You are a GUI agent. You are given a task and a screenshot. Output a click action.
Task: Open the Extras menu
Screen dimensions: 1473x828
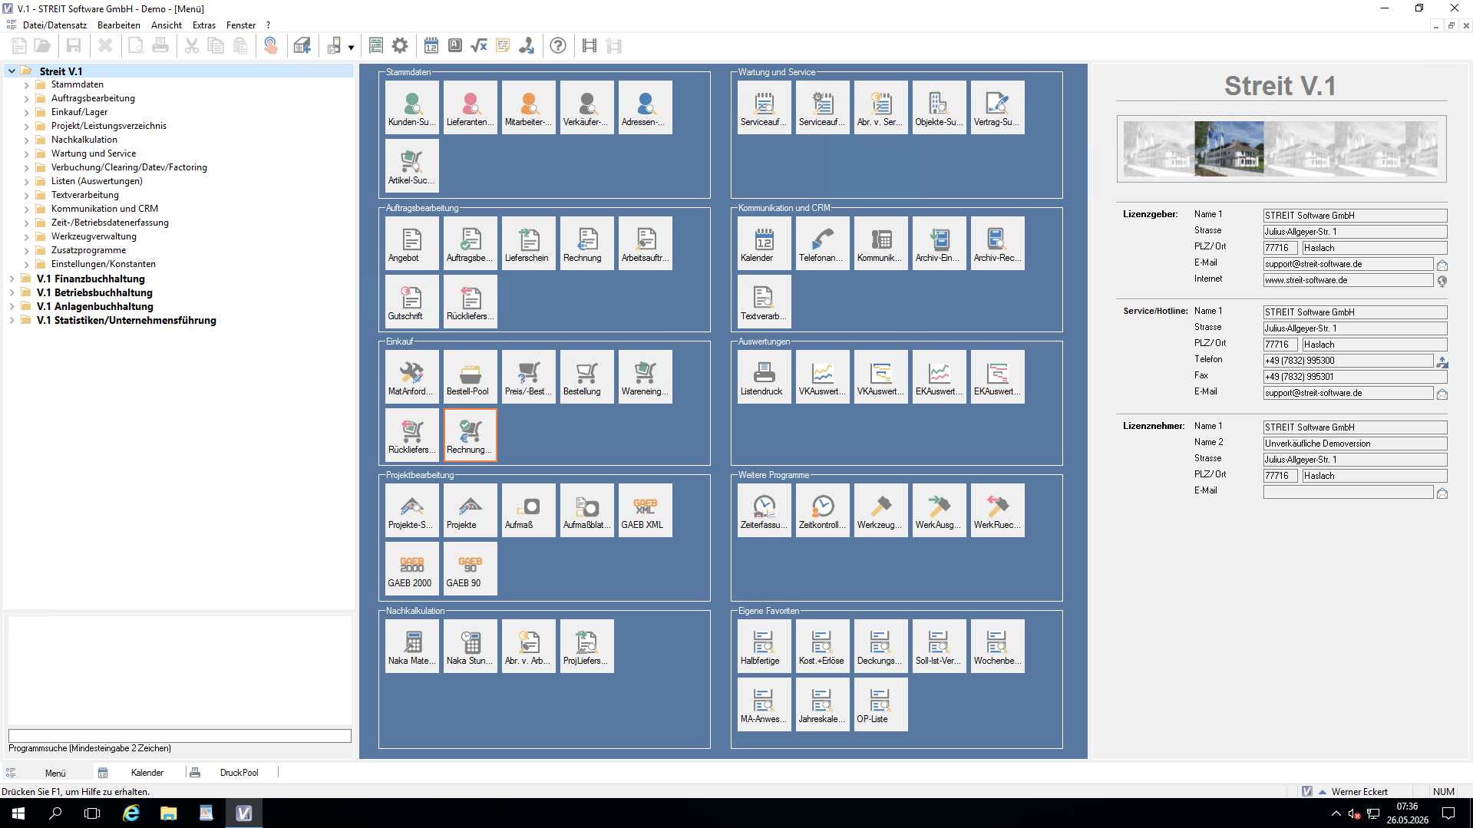click(x=204, y=25)
